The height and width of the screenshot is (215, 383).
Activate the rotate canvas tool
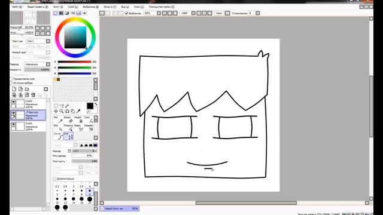[x=67, y=111]
